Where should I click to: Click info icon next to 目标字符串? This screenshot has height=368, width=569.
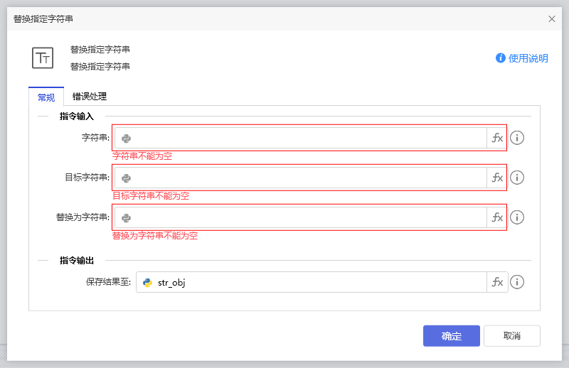[517, 178]
